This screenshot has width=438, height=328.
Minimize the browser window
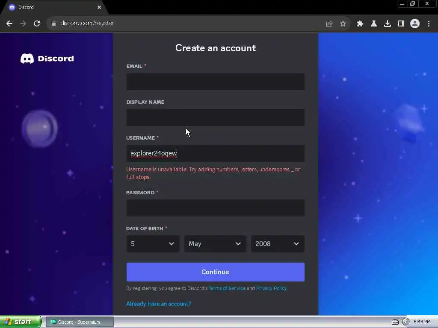pyautogui.click(x=402, y=4)
